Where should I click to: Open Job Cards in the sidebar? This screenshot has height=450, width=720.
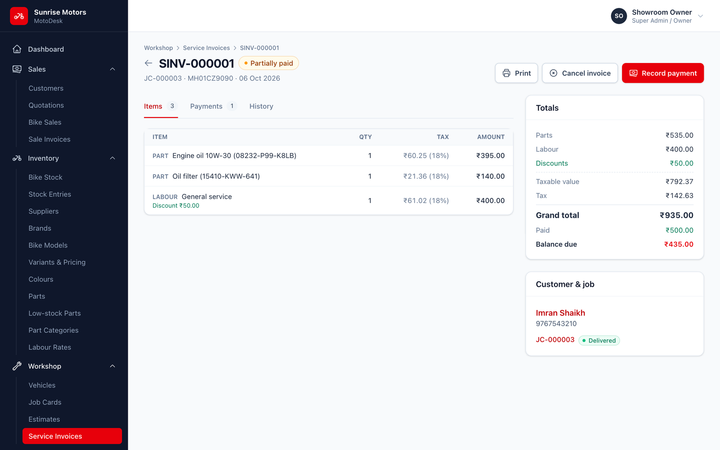45,402
